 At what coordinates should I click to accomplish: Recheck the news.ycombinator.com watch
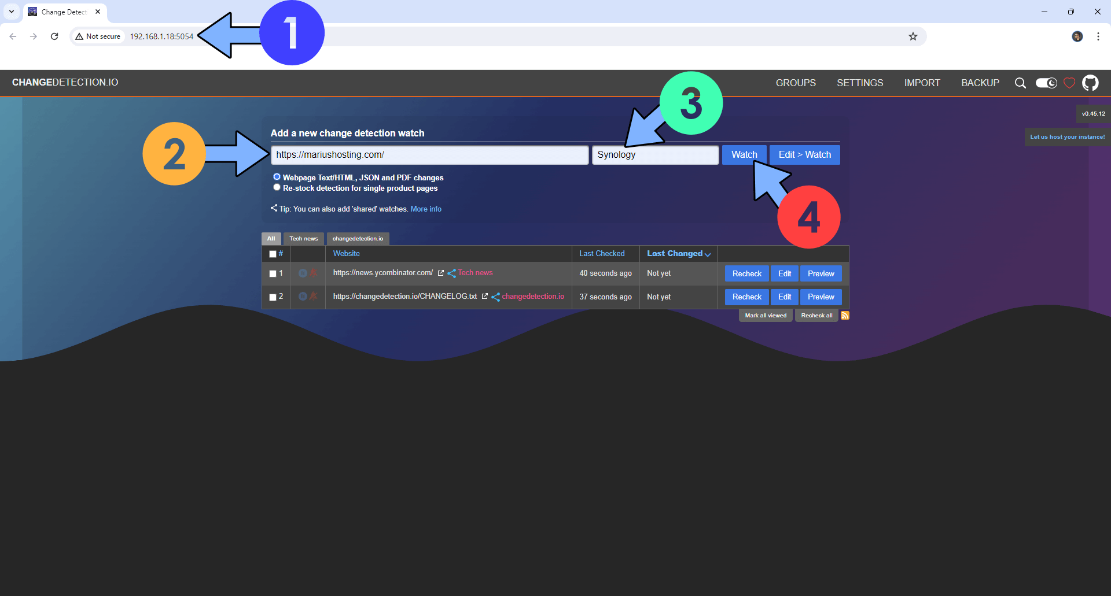point(746,273)
